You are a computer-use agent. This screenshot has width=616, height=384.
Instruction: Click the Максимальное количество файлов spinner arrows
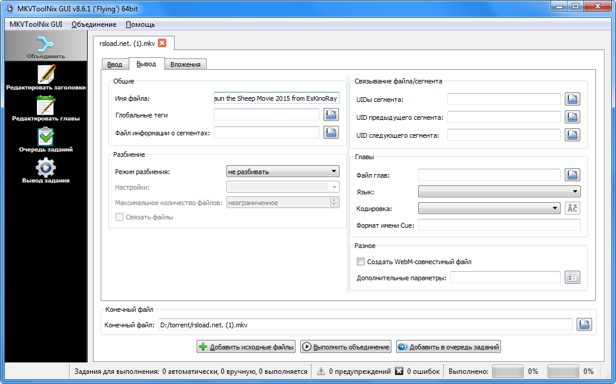coord(334,202)
